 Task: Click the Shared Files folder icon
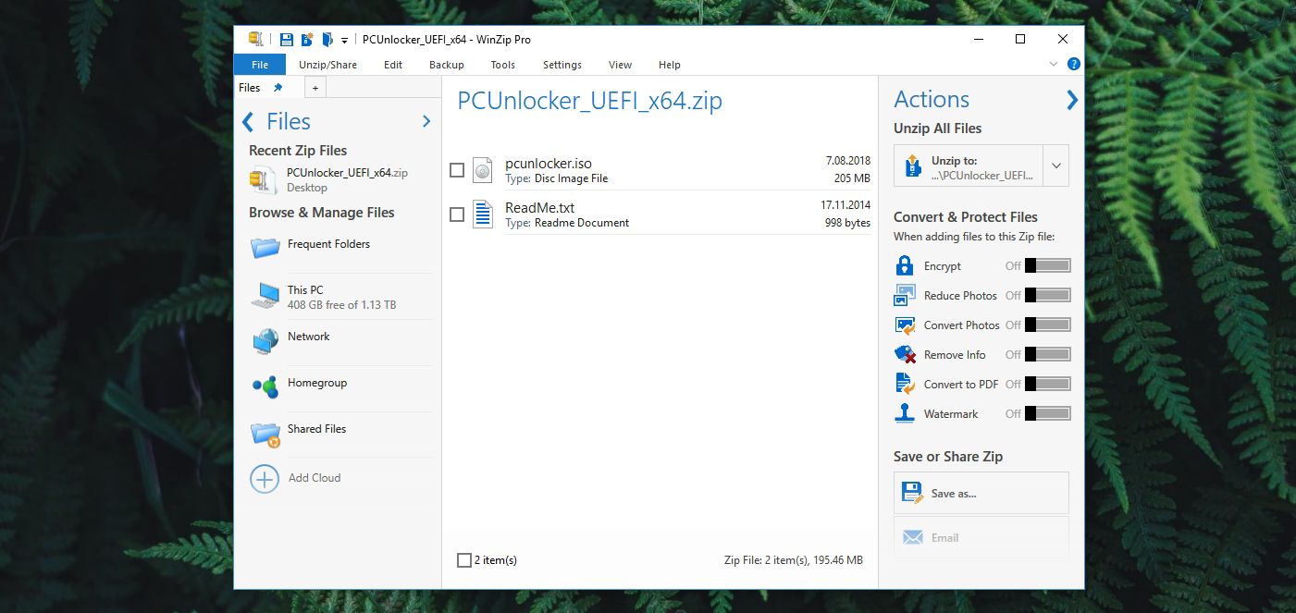[x=265, y=434]
